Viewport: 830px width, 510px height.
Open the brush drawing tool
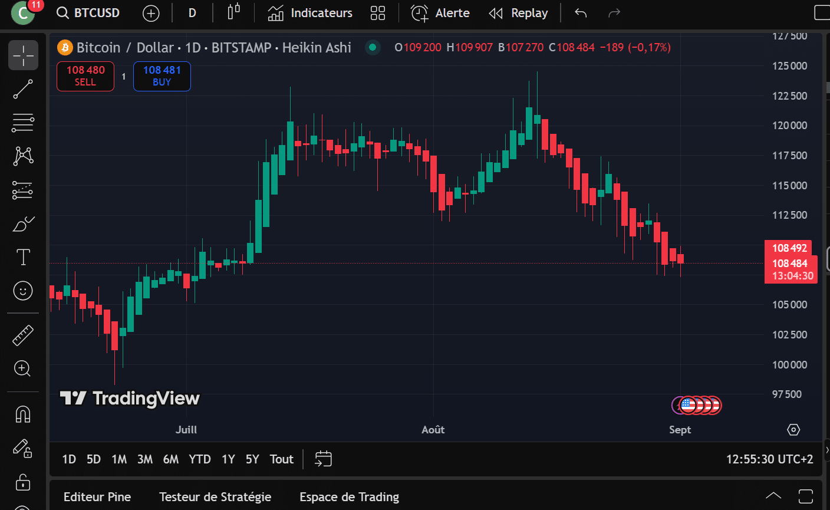point(23,225)
